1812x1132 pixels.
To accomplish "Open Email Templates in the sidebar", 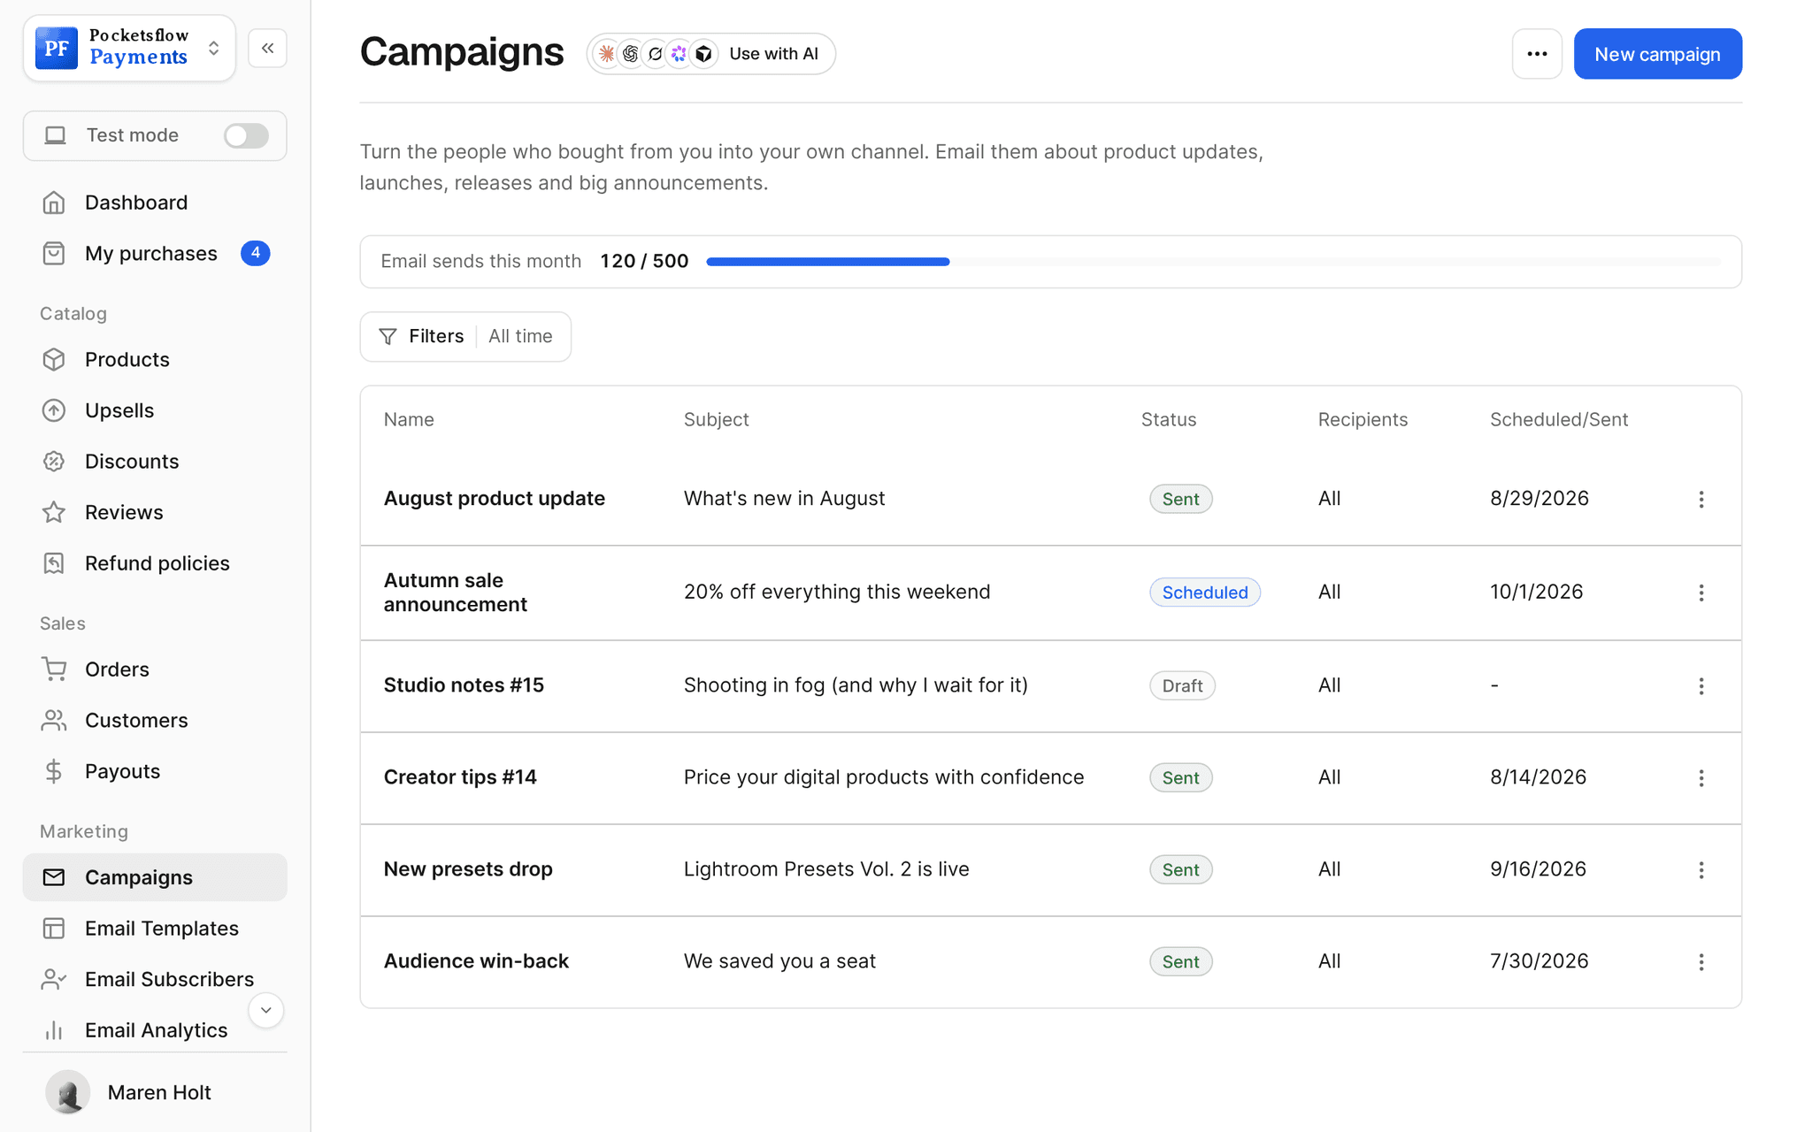I will pos(155,929).
